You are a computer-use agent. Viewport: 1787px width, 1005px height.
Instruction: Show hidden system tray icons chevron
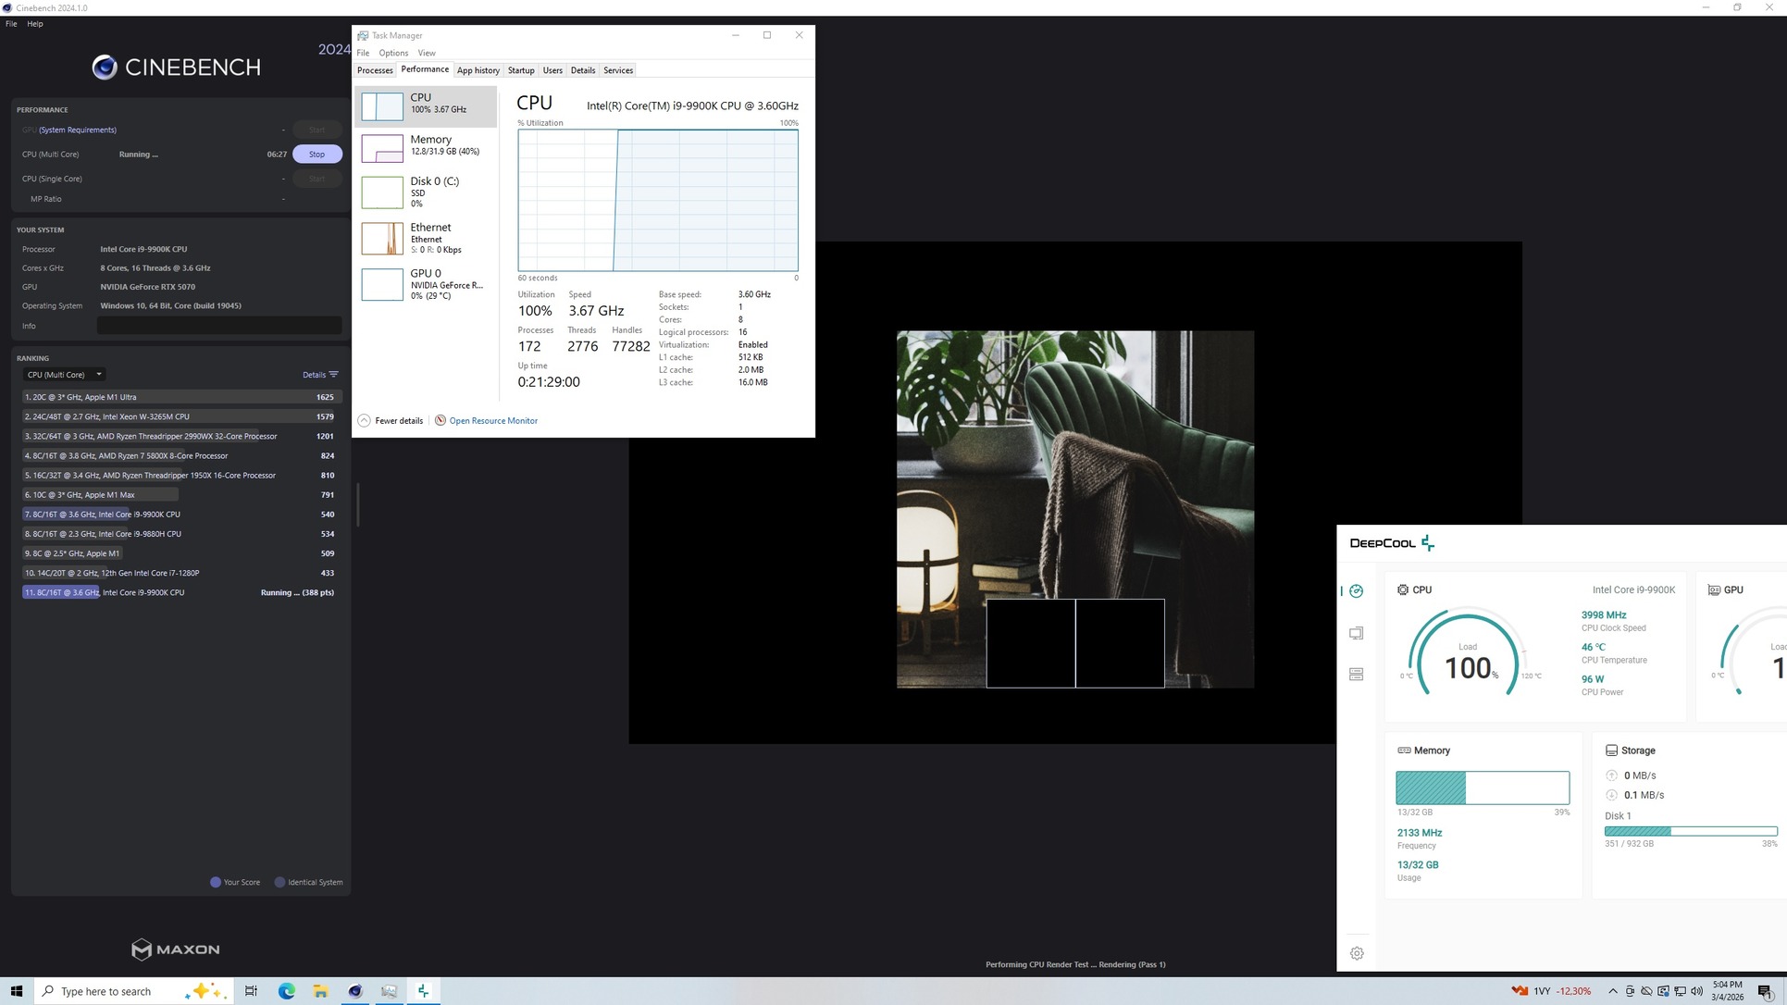click(x=1613, y=991)
